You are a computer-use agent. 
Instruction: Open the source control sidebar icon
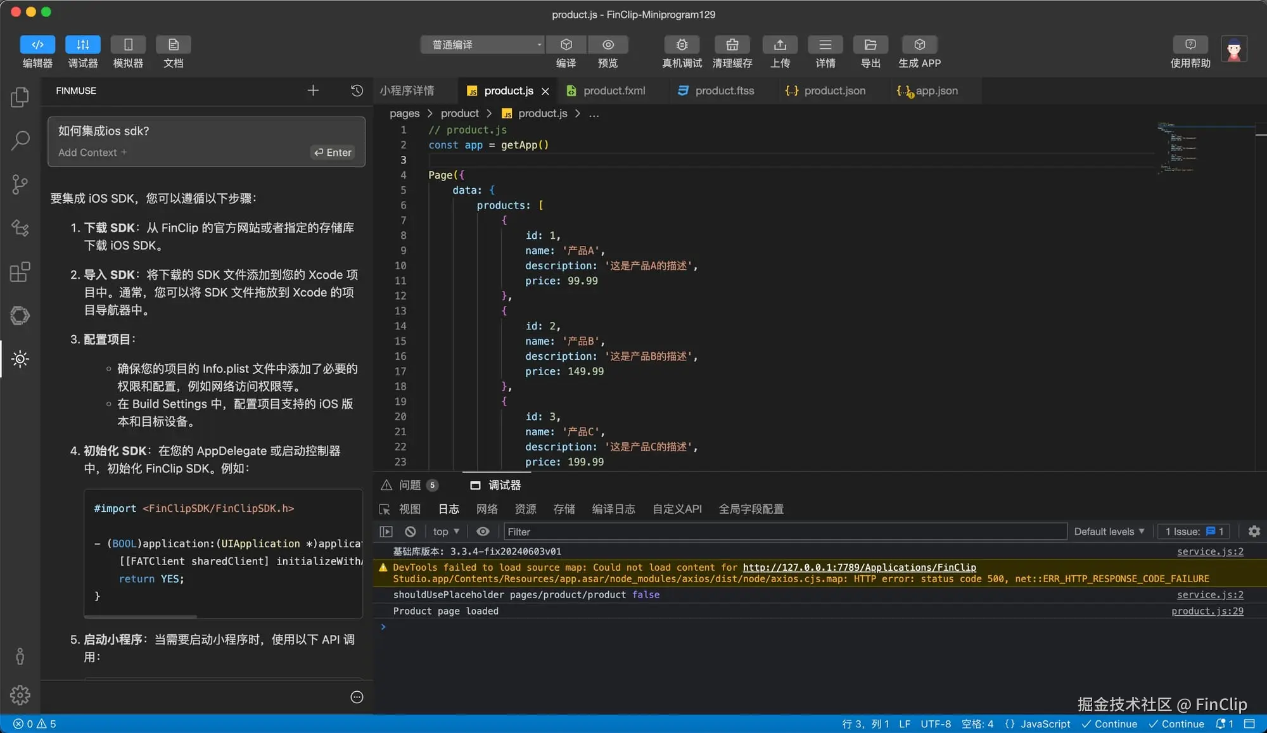[20, 184]
